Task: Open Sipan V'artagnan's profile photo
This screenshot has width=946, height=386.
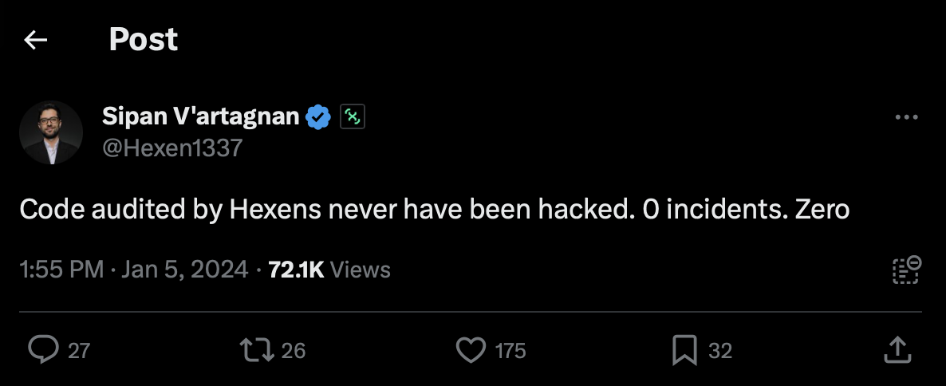Action: (x=50, y=132)
